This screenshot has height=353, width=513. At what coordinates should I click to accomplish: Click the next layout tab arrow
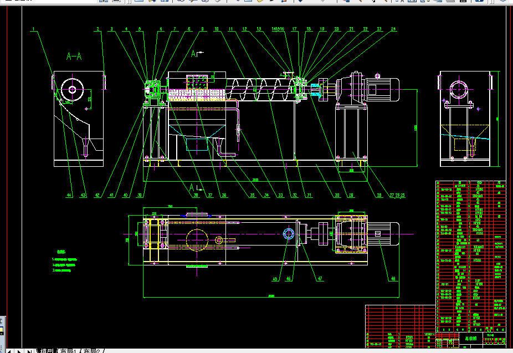19,351
